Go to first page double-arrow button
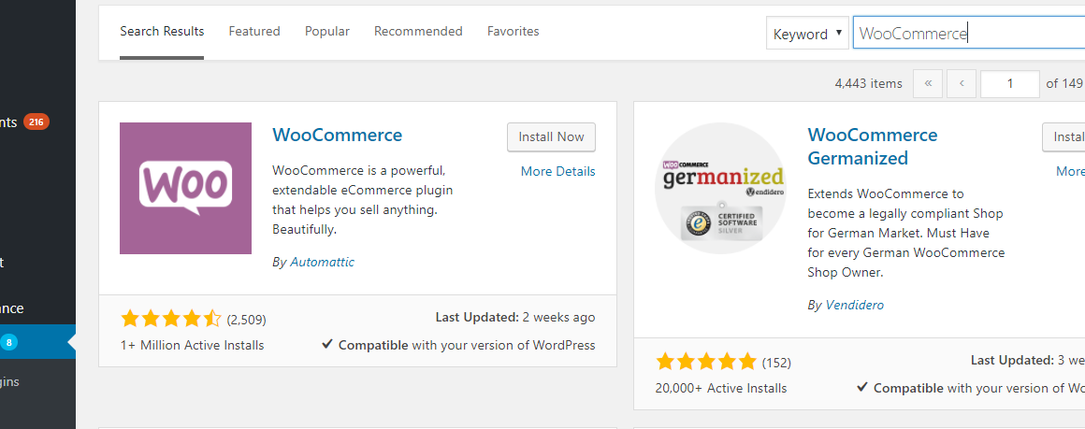Screen dimensions: 1085x429 click(928, 84)
